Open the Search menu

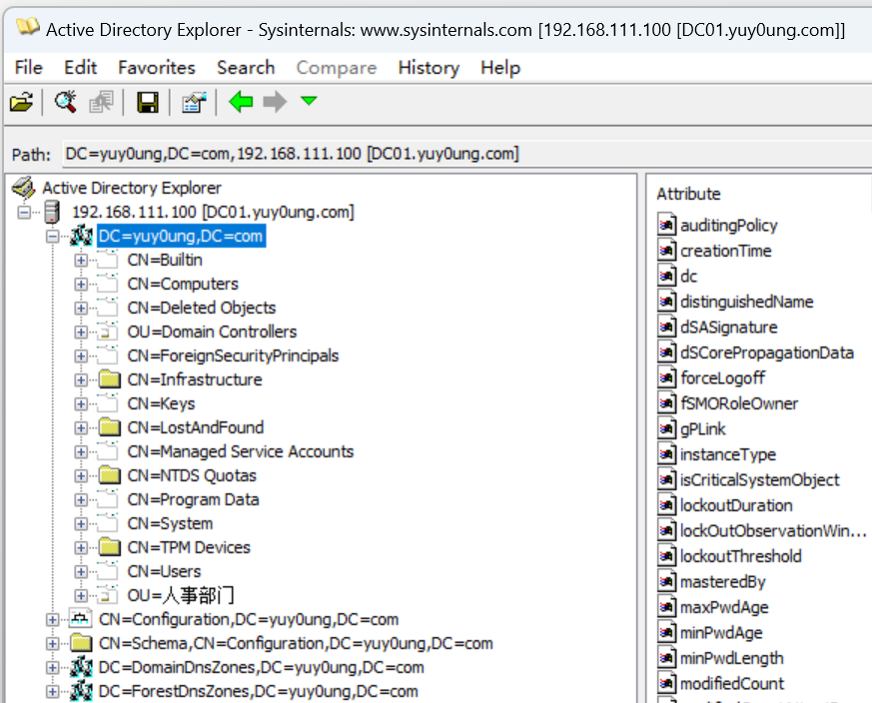(245, 68)
